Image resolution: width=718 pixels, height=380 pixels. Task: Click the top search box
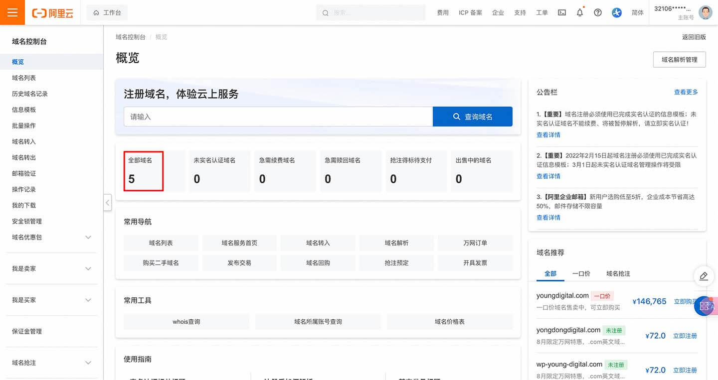point(370,13)
